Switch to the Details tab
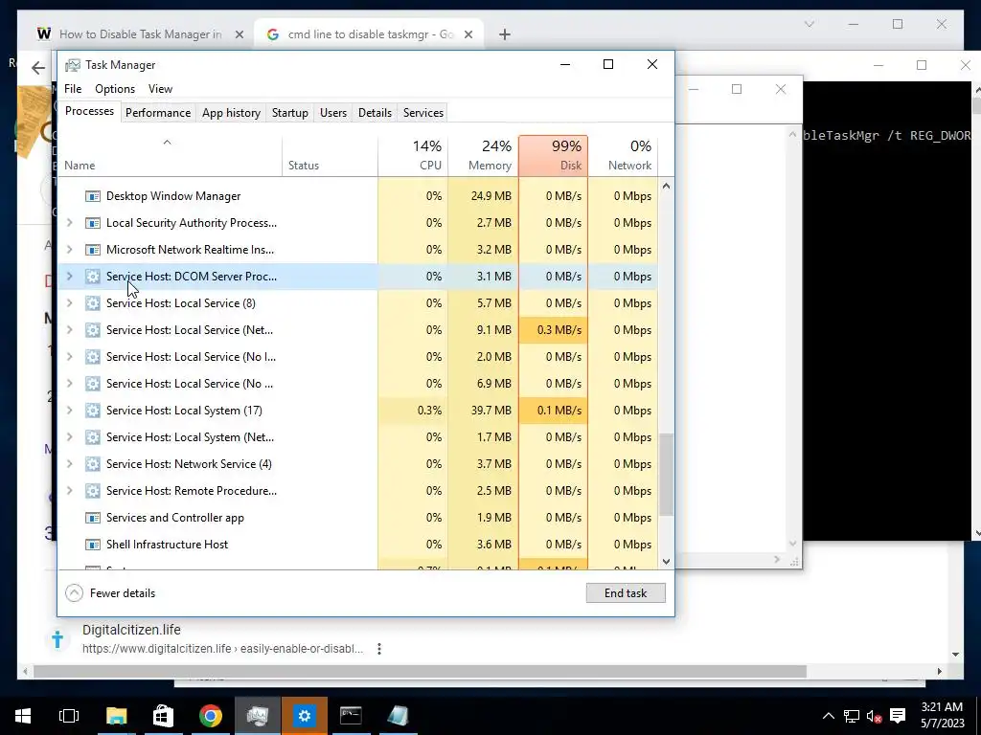Image resolution: width=981 pixels, height=735 pixels. 375,113
